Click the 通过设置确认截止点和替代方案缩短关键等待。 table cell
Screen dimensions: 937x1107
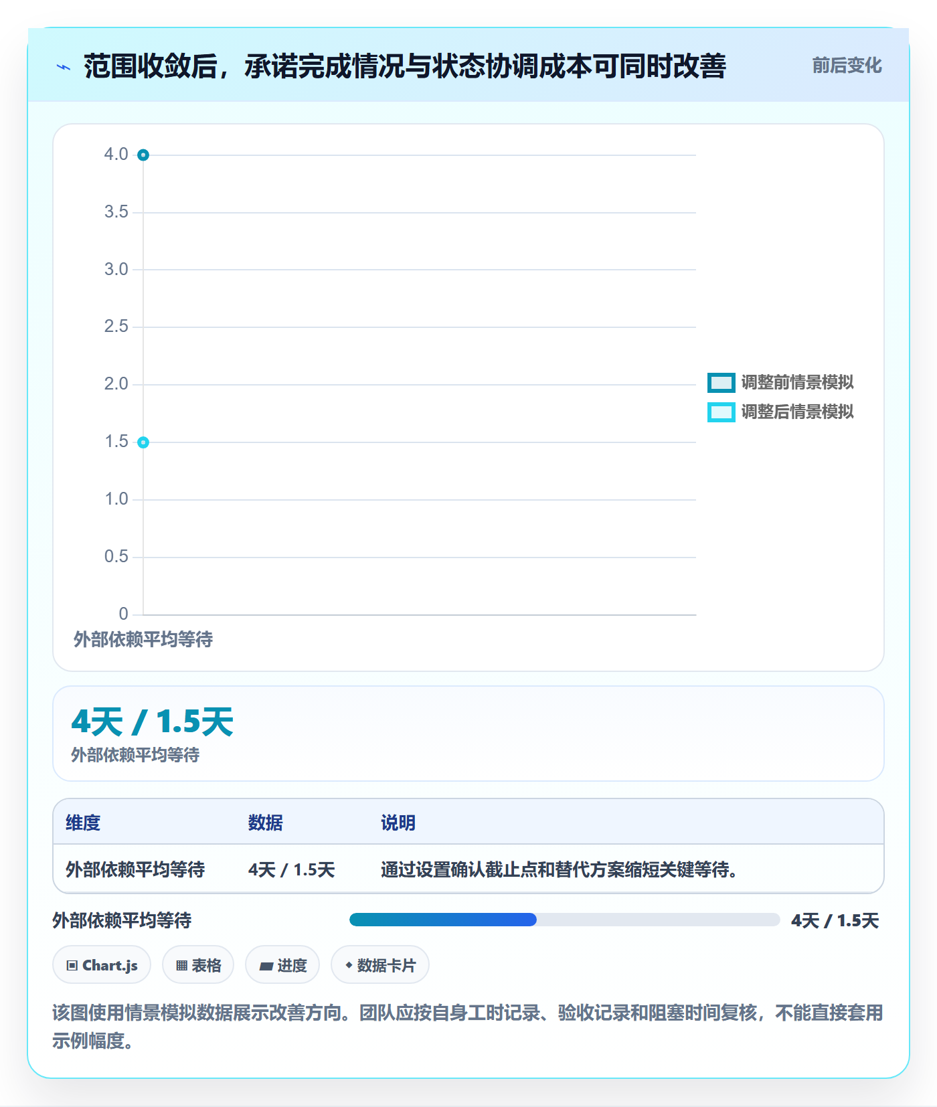[x=560, y=869]
